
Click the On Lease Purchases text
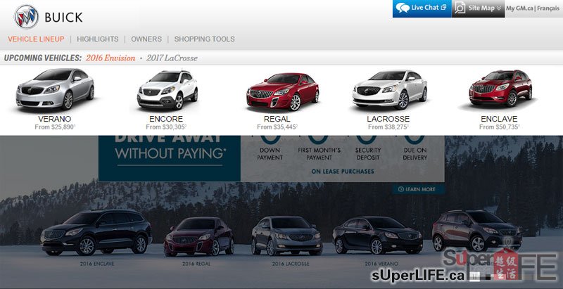point(343,172)
